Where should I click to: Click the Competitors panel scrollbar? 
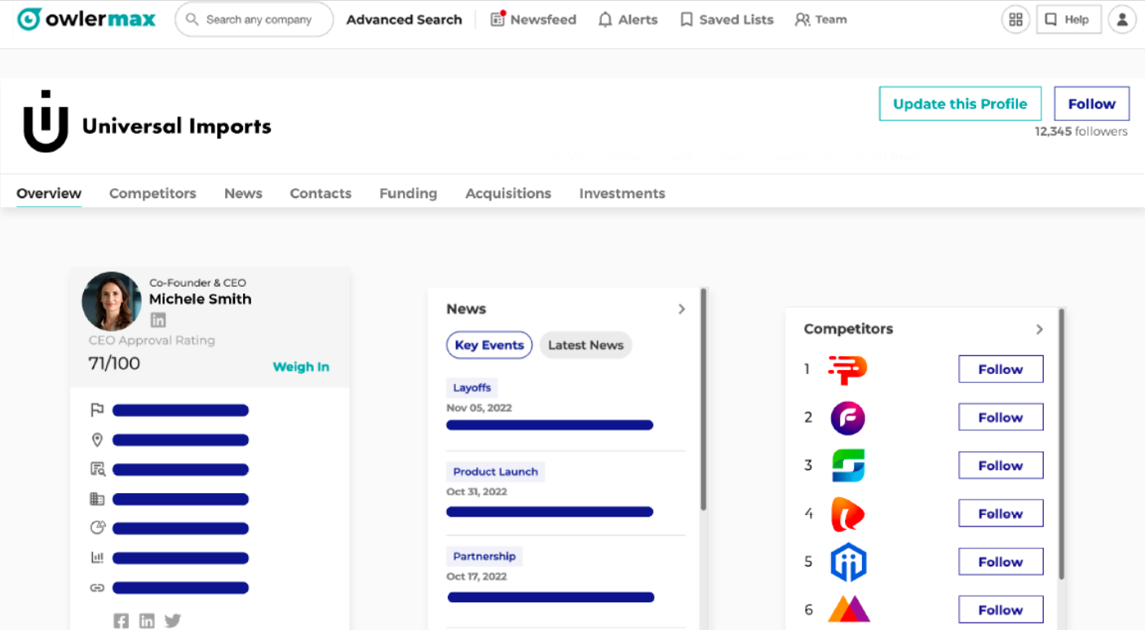pyautogui.click(x=1061, y=444)
